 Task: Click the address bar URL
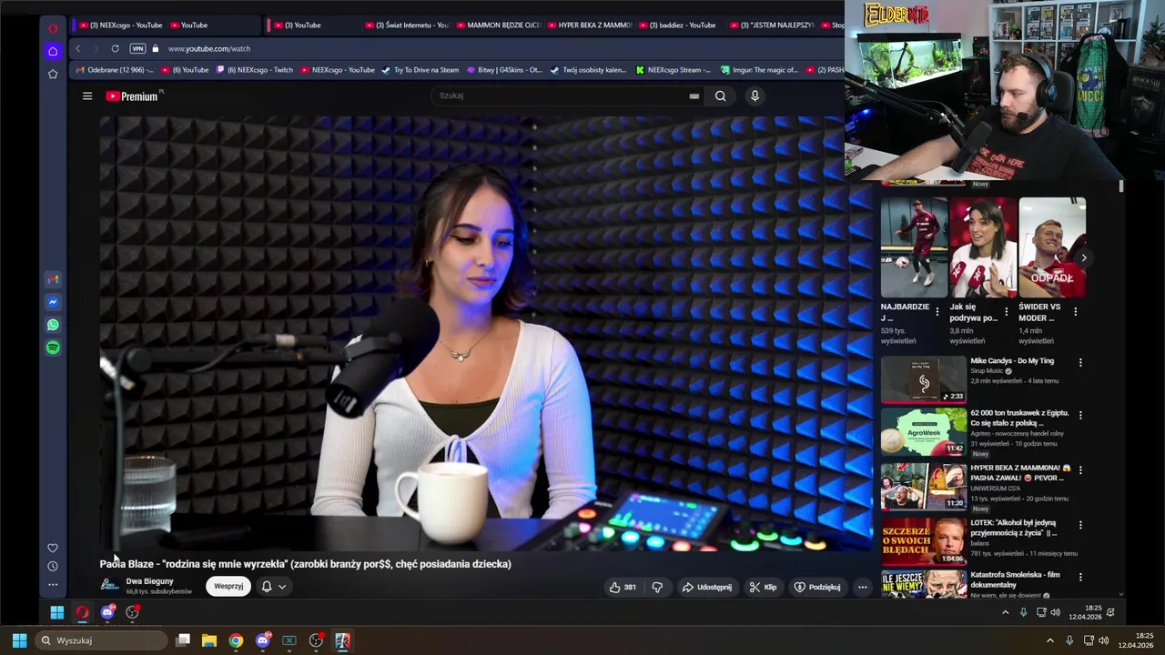(209, 48)
